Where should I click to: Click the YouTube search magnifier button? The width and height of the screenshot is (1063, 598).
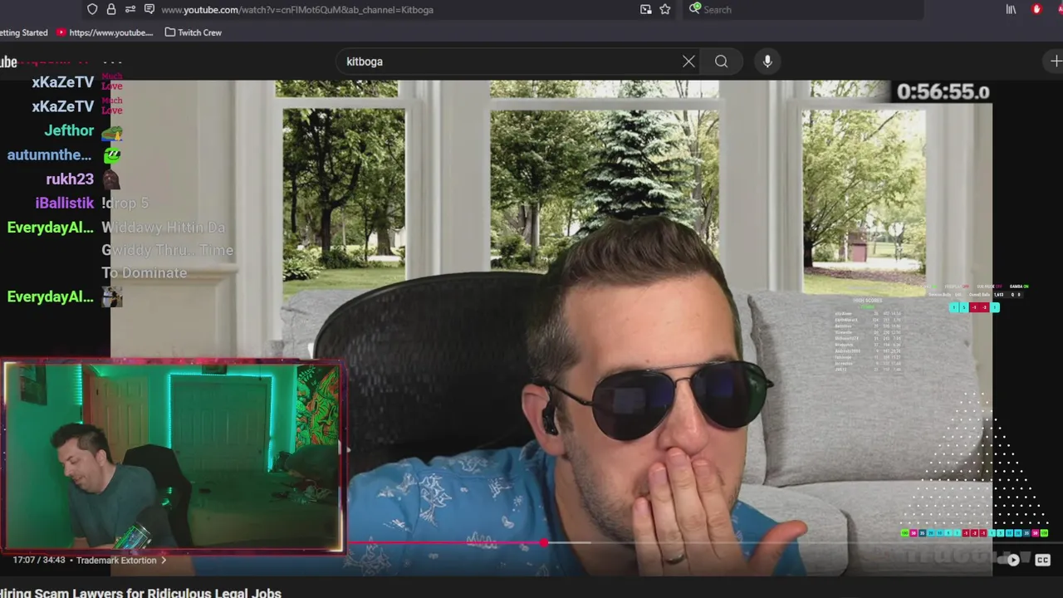pyautogui.click(x=721, y=61)
